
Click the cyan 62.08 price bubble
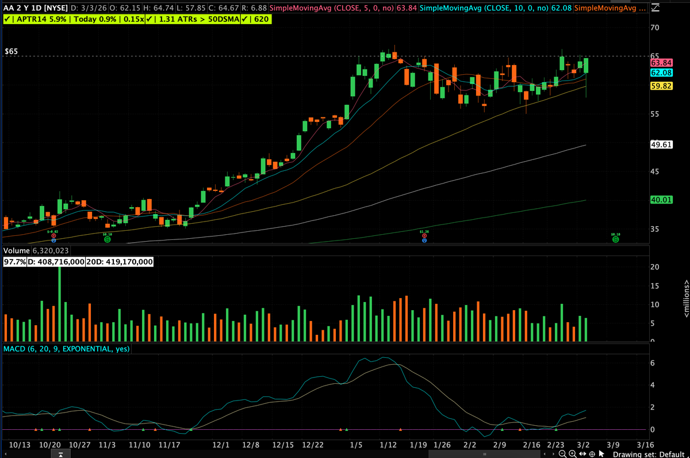[661, 72]
